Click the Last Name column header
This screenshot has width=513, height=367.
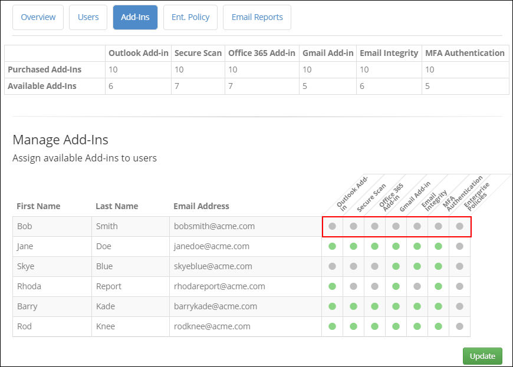[x=117, y=206]
